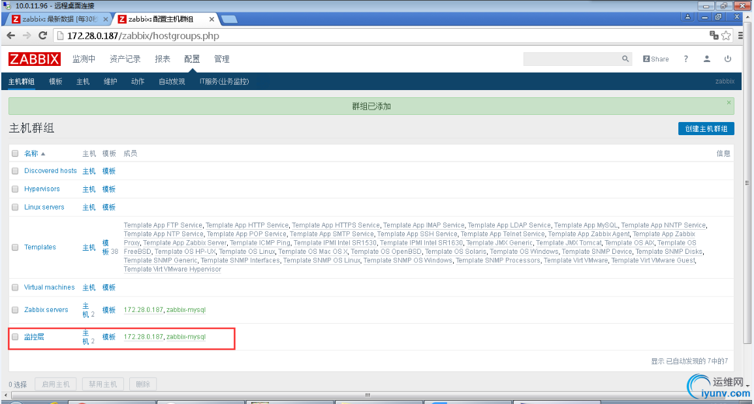Check the Discovered hosts row checkbox

[x=15, y=171]
